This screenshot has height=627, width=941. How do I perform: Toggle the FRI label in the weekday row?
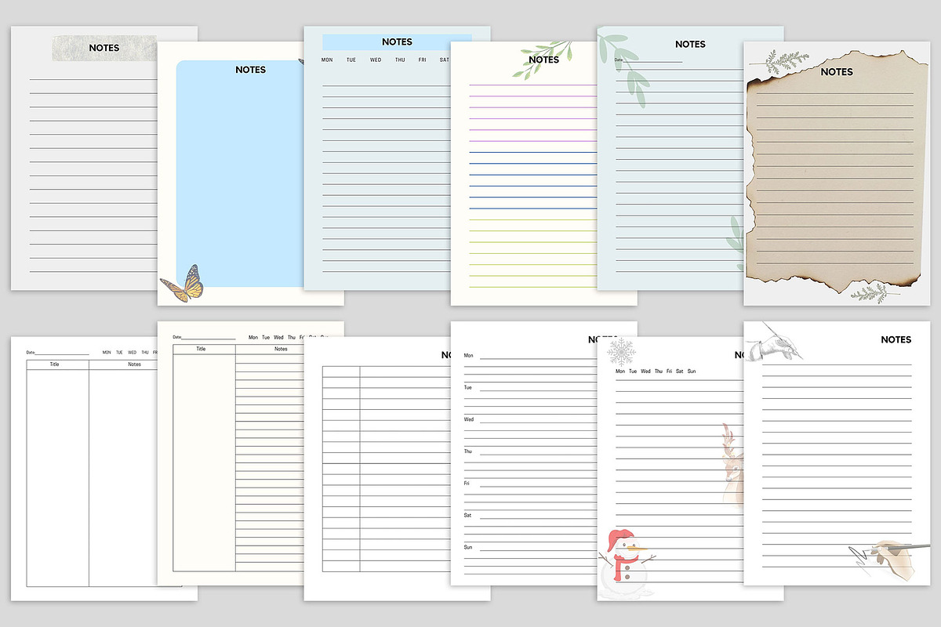point(422,59)
